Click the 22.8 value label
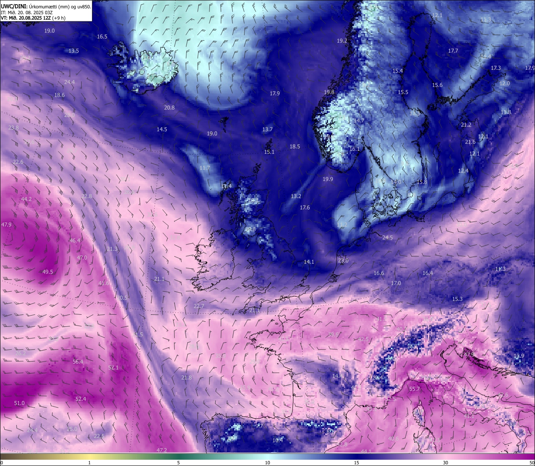 (86, 196)
